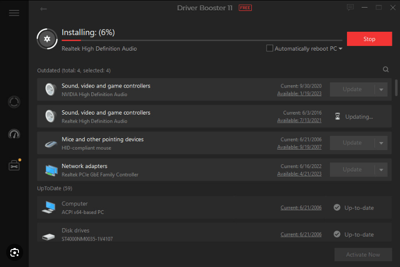Click the Network adapters title

(84, 166)
